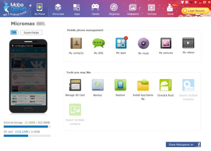Viewport: 211px width, 151px height.
Task: Click the Supercharge button
Action: click(31, 33)
